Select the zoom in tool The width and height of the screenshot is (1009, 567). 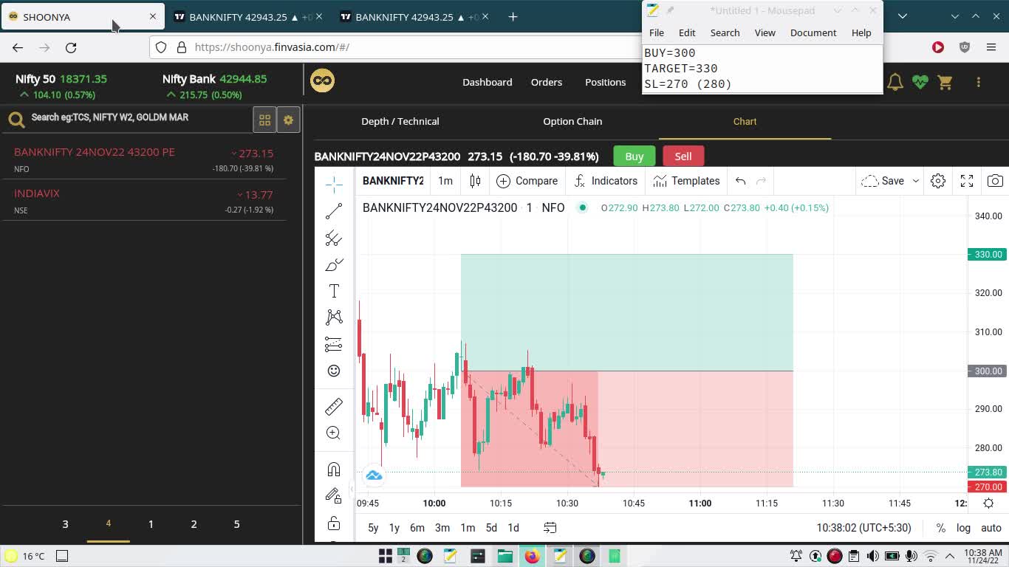[334, 433]
